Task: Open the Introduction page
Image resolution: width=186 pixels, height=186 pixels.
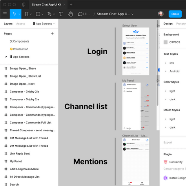Action: [19, 49]
